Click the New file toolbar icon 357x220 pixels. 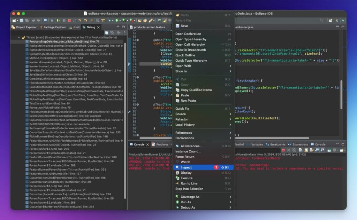14,21
